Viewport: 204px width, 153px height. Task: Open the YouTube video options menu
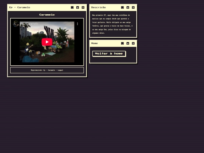click(x=77, y=24)
